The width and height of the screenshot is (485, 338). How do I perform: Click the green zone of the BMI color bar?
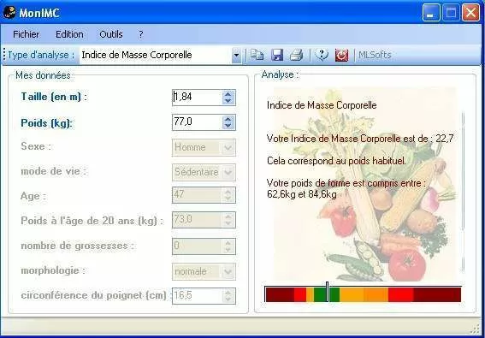[x=327, y=294]
